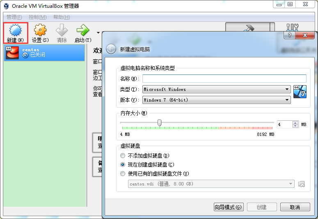This screenshot has width=318, height=219.
Task: Open the 控制(M) menu
Action: pyautogui.click(x=37, y=17)
